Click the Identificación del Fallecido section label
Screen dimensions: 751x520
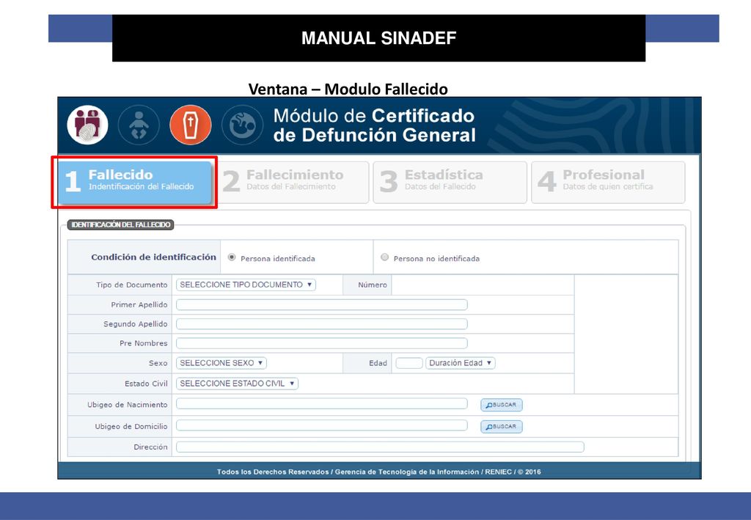click(121, 224)
